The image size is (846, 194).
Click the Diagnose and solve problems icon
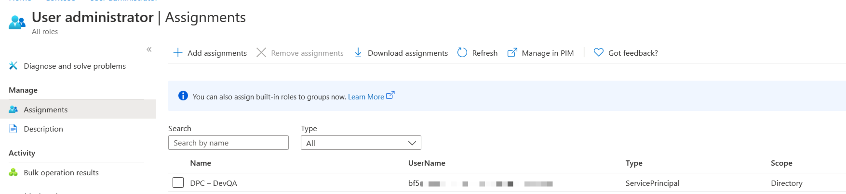pyautogui.click(x=13, y=66)
